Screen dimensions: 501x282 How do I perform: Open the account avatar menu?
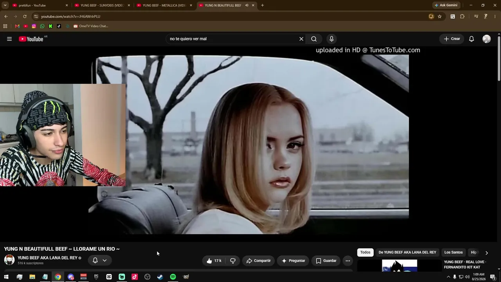click(487, 39)
